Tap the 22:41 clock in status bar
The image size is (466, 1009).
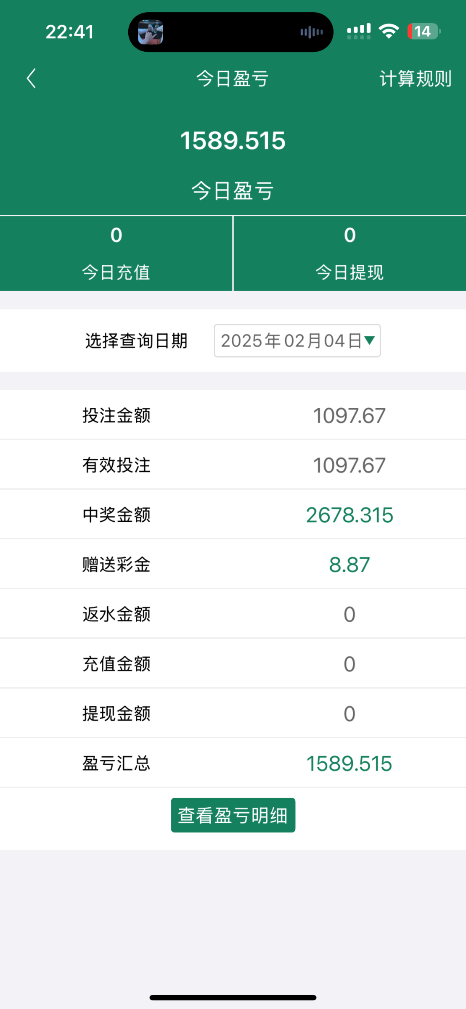[69, 32]
